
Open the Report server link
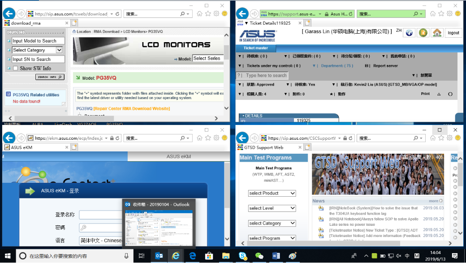[385, 66]
